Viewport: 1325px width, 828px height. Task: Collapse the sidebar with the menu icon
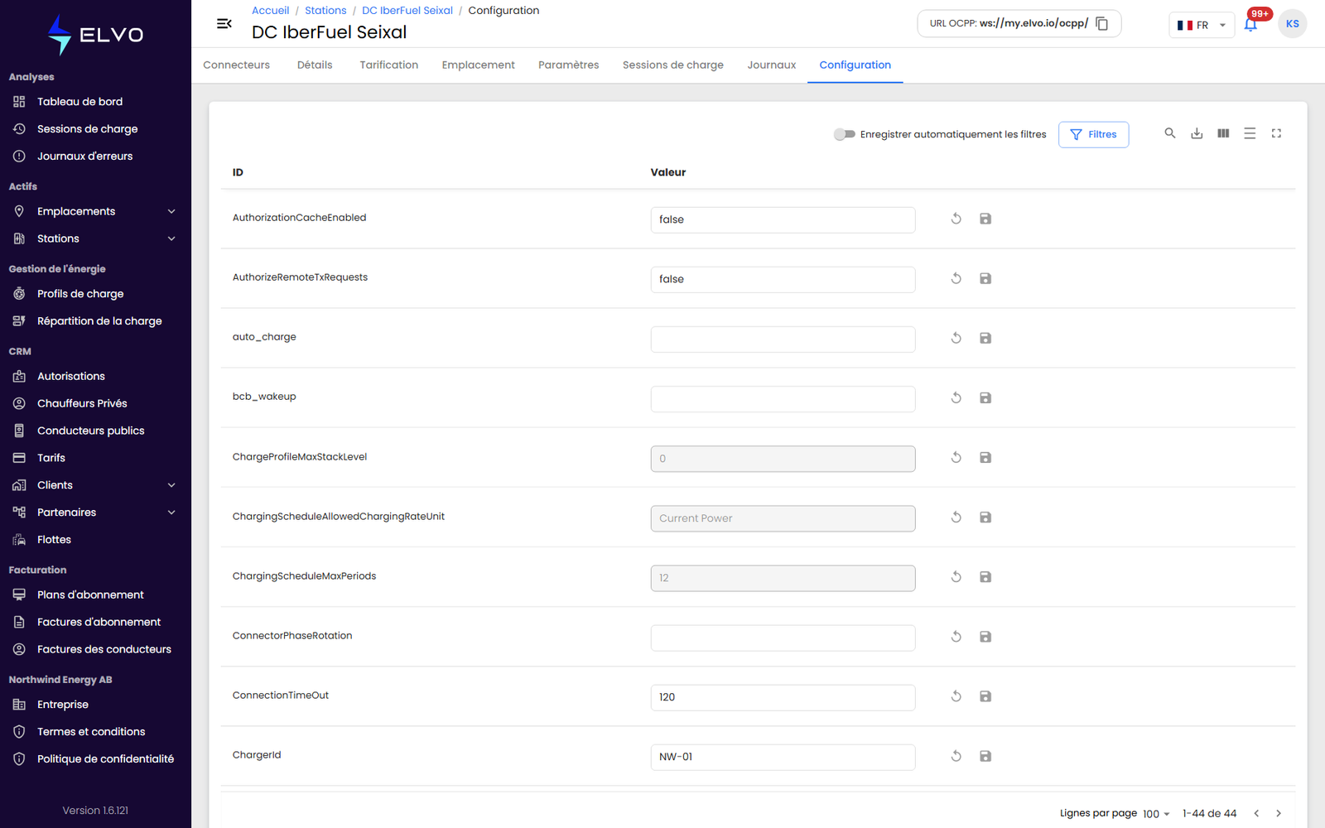pos(224,24)
